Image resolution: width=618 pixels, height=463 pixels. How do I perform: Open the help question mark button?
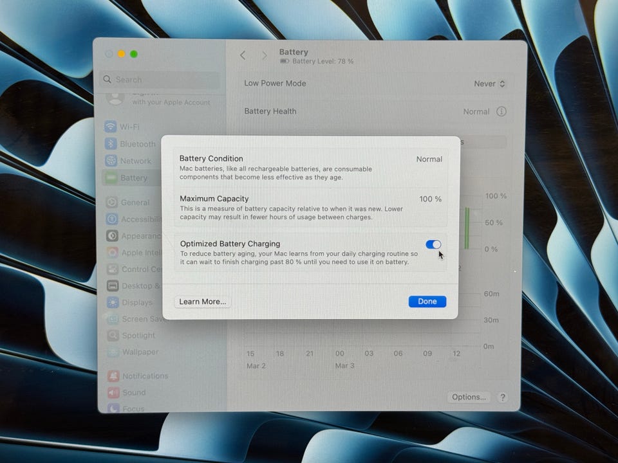(503, 397)
